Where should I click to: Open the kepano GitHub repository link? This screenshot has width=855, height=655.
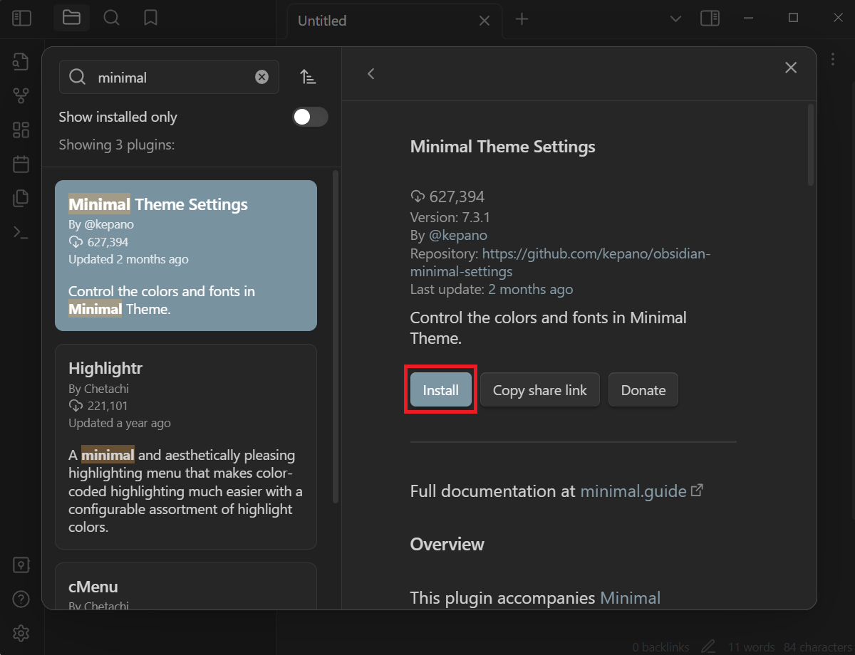click(x=560, y=263)
